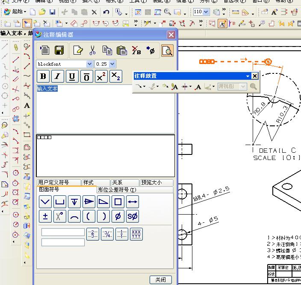This screenshot has height=285, width=301.
Task: Insert countersink V symbol
Action: [45, 202]
